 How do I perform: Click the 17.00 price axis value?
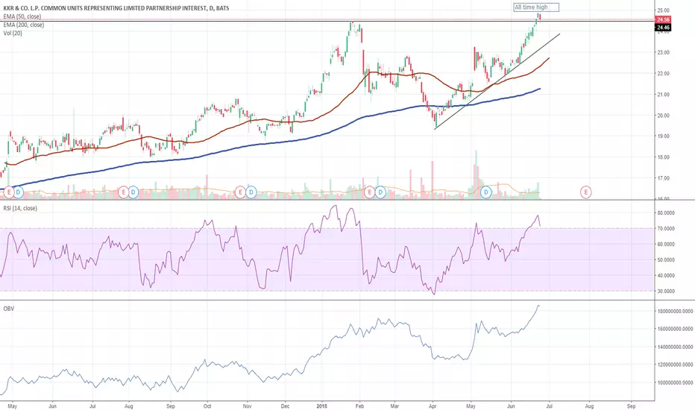coord(664,178)
